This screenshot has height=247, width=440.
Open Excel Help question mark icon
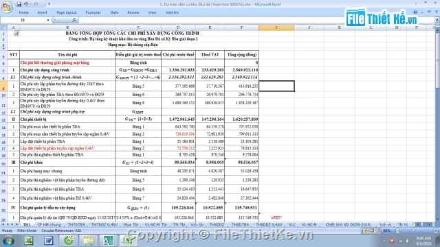[x=415, y=12]
